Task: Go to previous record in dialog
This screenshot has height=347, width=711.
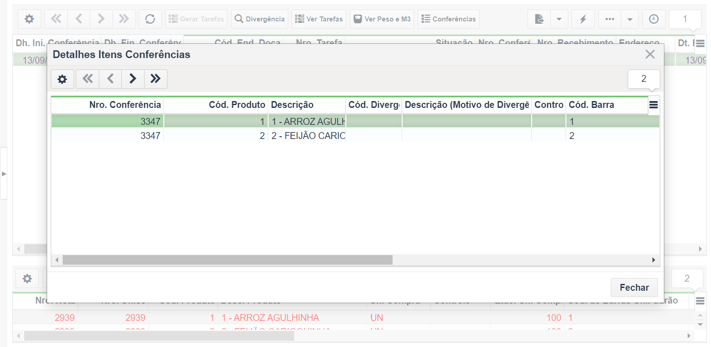Action: (110, 79)
